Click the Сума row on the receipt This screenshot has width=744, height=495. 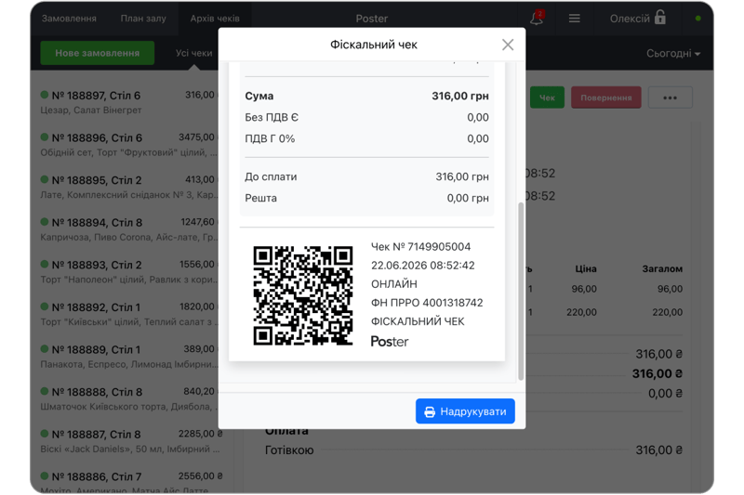(x=366, y=96)
